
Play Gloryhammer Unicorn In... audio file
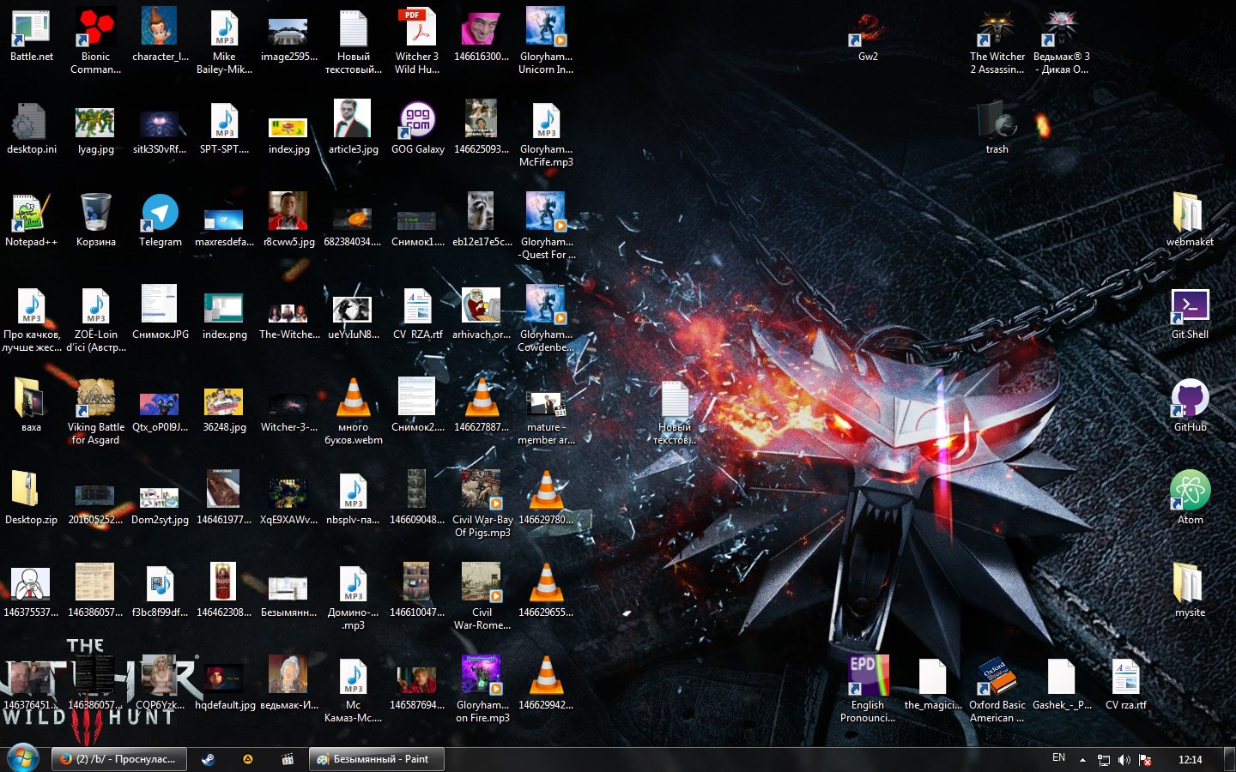tap(546, 41)
